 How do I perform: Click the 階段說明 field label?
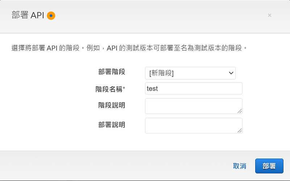coord(112,105)
